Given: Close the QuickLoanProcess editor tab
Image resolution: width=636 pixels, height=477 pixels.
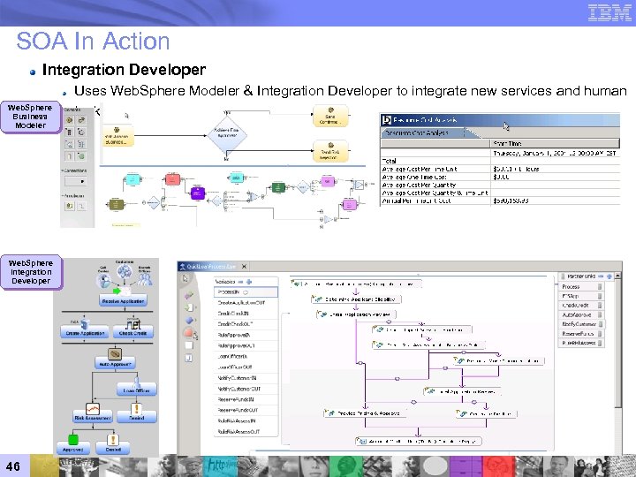Looking at the screenshot, I should pos(244,267).
